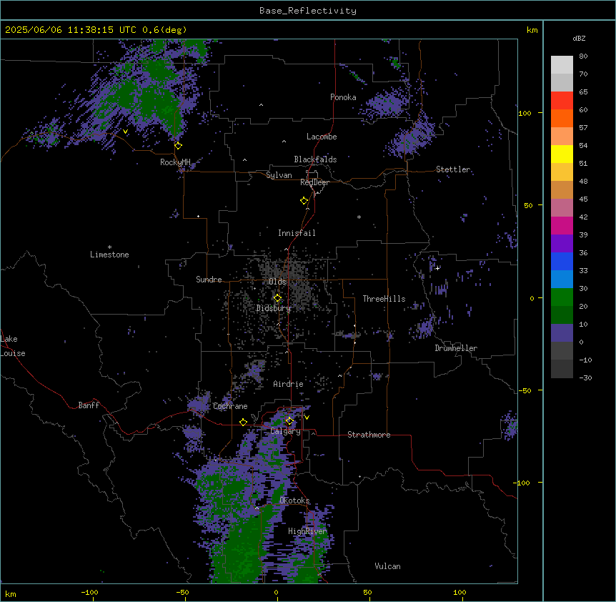Click the 100 tick label on right axis
This screenshot has height=602, width=616.
pyautogui.click(x=525, y=113)
